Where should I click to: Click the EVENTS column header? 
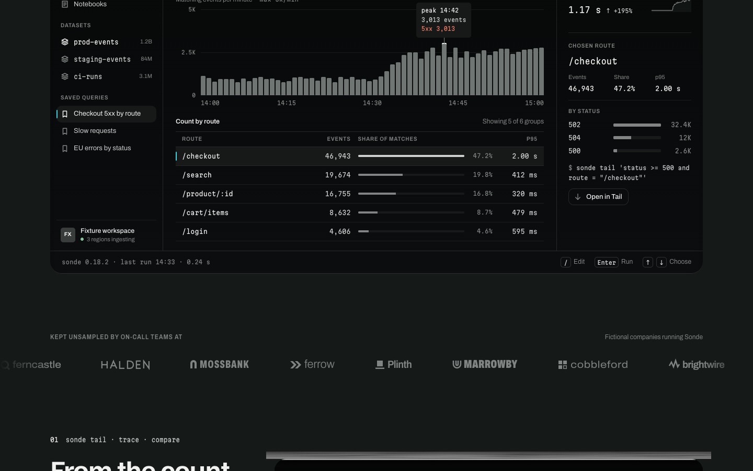coord(339,139)
